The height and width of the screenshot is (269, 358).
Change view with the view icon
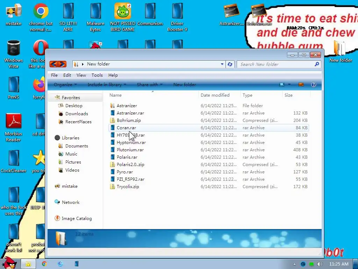(x=282, y=85)
